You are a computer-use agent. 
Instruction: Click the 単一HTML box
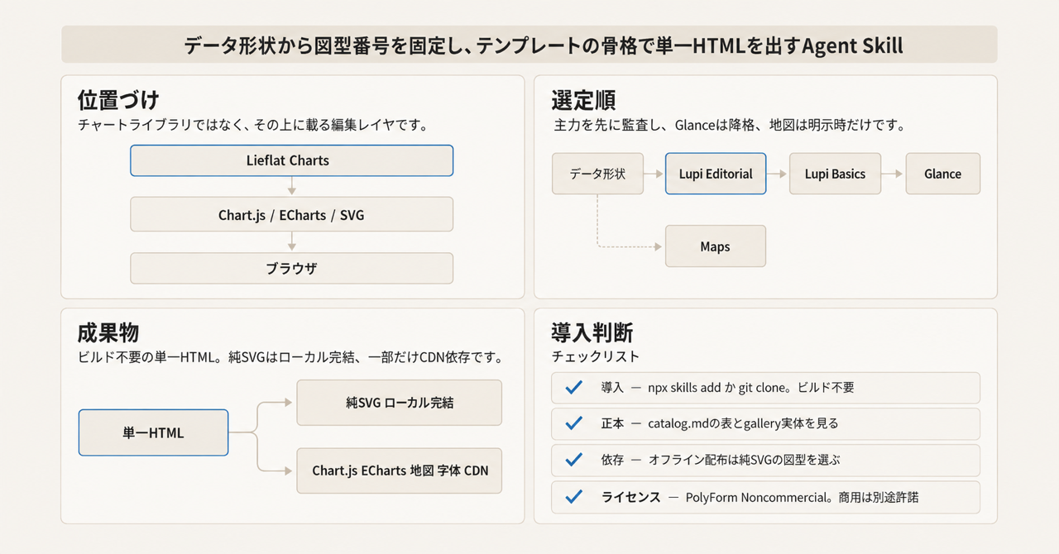click(x=153, y=432)
